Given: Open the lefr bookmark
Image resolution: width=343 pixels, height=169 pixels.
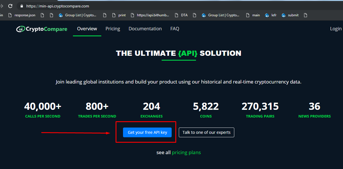Looking at the screenshot, I should 271,15.
